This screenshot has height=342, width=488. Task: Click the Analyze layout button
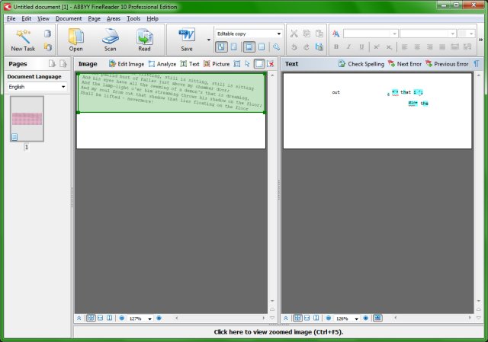162,64
